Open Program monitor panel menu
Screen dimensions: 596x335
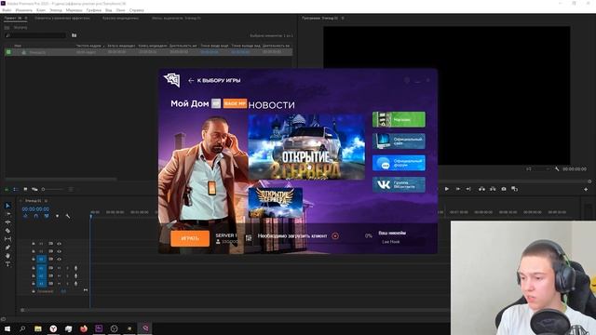[343, 18]
